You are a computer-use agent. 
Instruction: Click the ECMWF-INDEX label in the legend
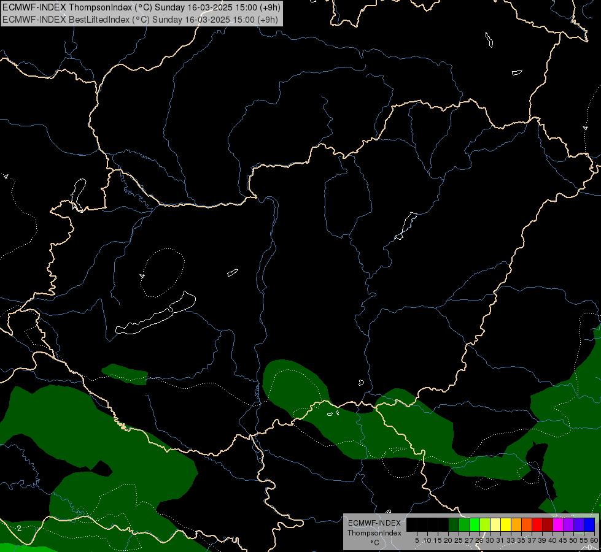coord(374,523)
